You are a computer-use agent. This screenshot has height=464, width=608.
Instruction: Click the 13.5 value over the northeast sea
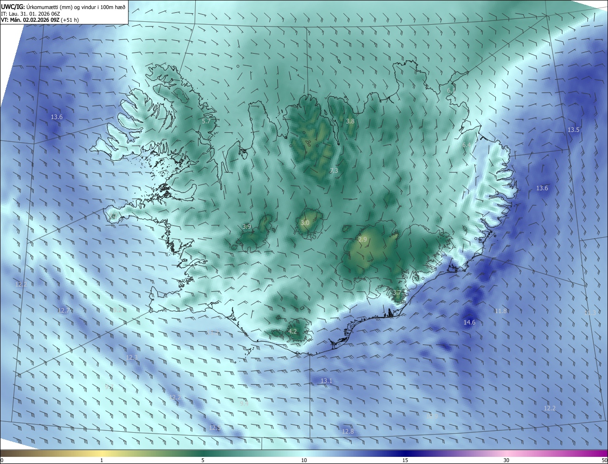pos(573,130)
